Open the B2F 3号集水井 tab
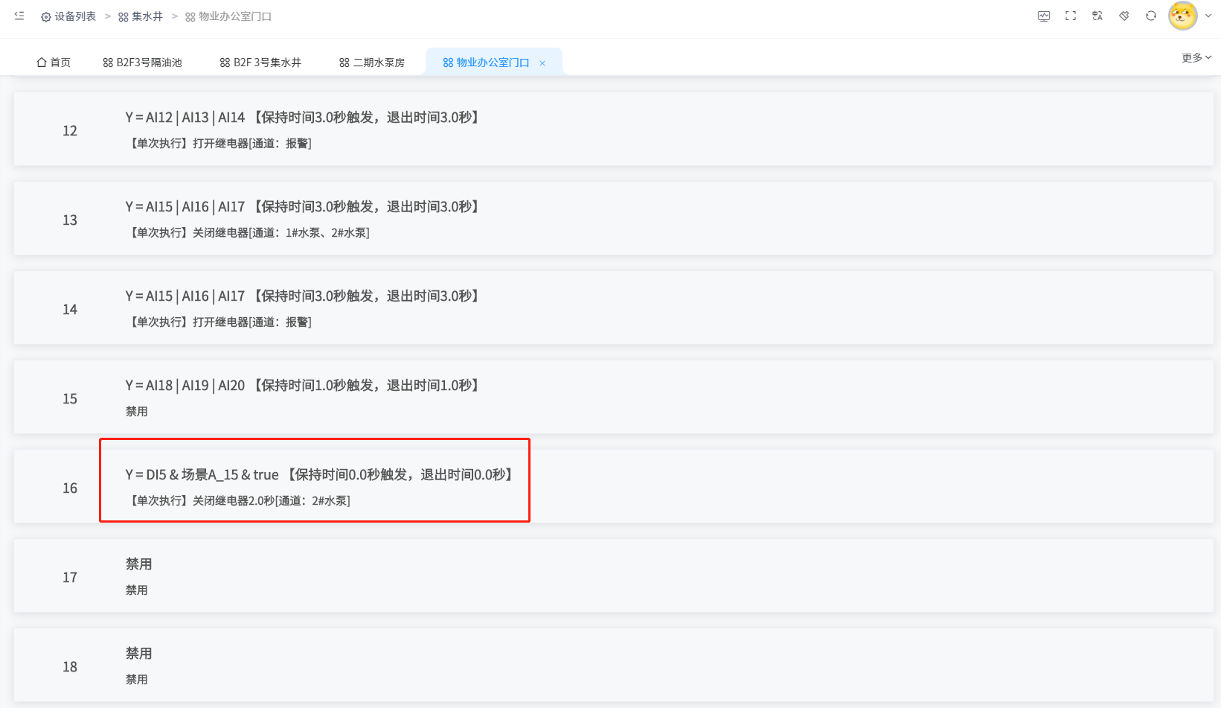Viewport: 1221px width, 708px height. pos(260,63)
